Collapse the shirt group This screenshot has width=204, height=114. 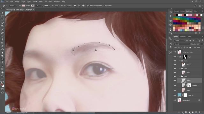pos(180,69)
